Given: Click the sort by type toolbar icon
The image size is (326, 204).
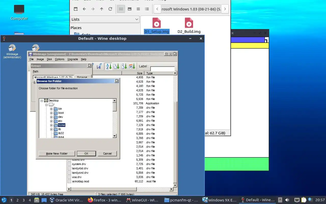Looking at the screenshot, I should pyautogui.click(x=116, y=66).
